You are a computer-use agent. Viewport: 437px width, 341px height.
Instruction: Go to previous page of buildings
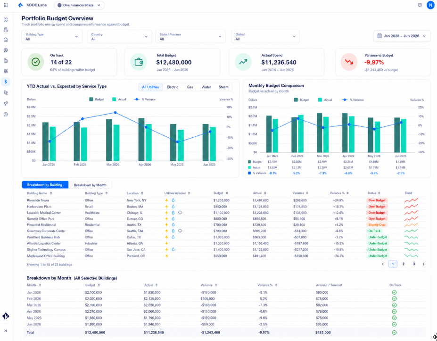[383, 264]
